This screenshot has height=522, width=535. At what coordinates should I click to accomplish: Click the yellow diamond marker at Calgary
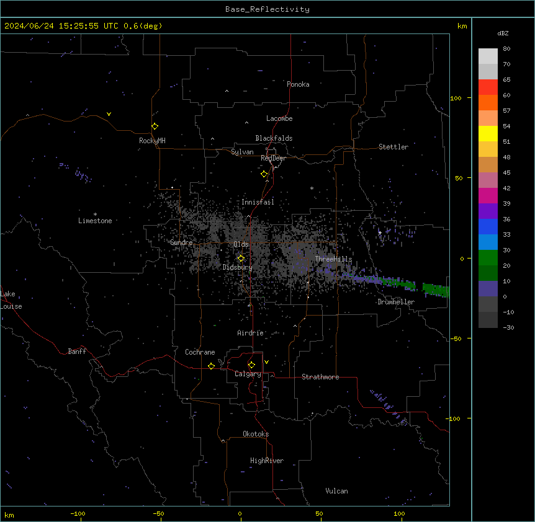(x=251, y=365)
